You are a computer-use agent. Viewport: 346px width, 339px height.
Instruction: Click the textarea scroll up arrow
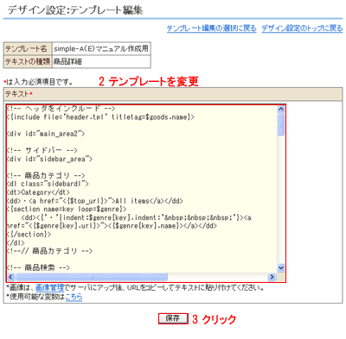coord(281,110)
